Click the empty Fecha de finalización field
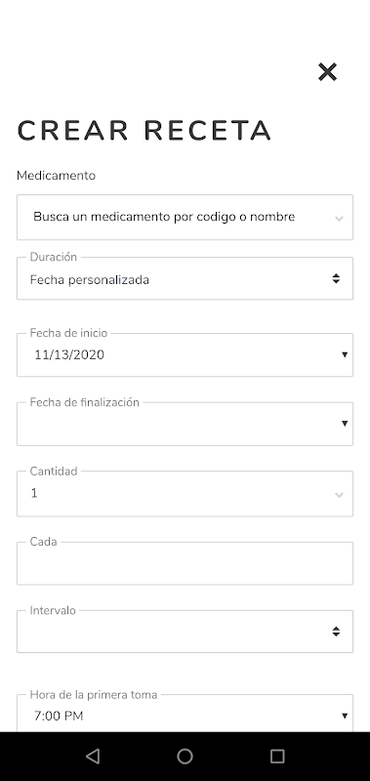 pyautogui.click(x=185, y=424)
